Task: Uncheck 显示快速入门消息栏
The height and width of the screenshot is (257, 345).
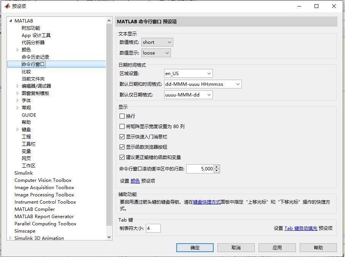Action: tap(122, 137)
